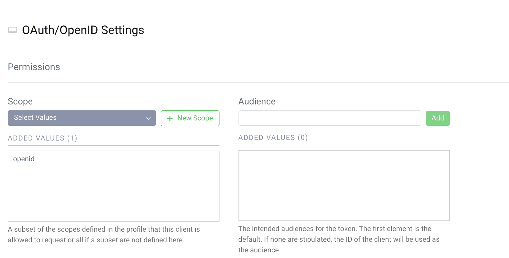Click the ADDED VALUES (0) label
This screenshot has height=258, width=509.
tap(273, 138)
